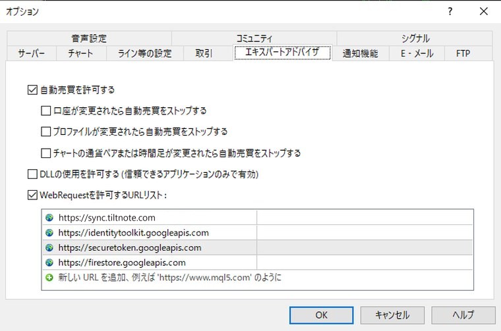Open the 通知機能 tab
Image resolution: width=501 pixels, height=331 pixels.
361,53
